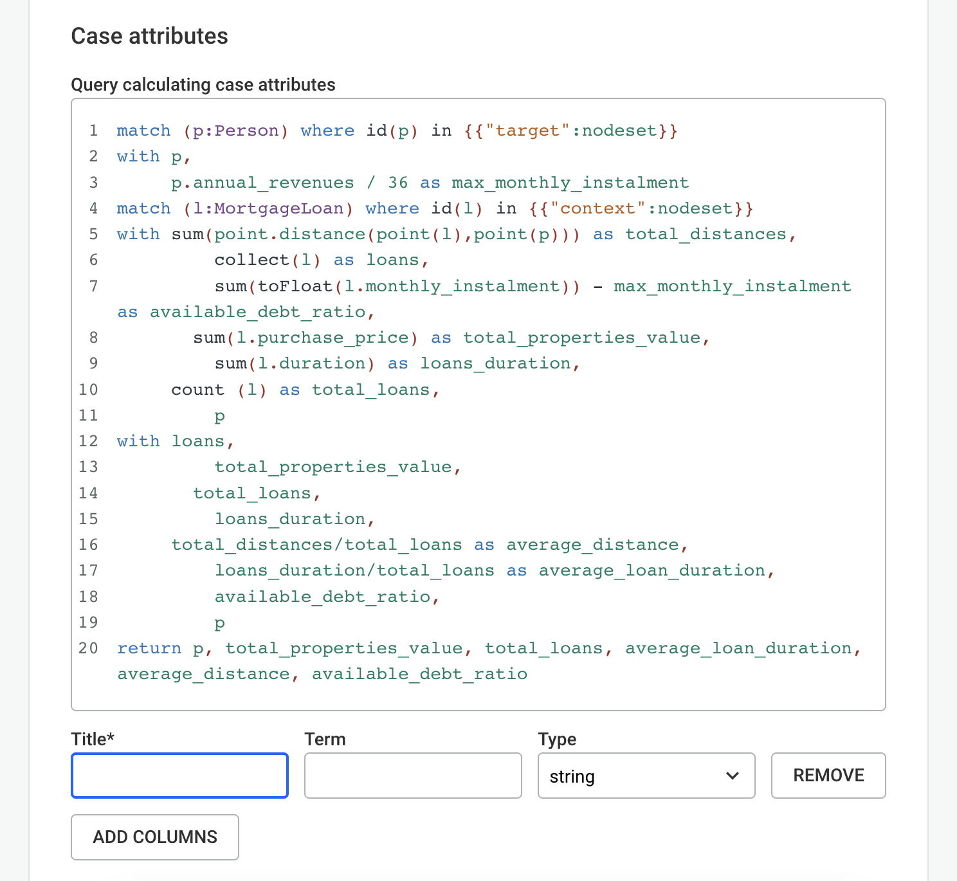Click max_monthly_instalment on line 3
The width and height of the screenshot is (957, 881).
click(570, 183)
